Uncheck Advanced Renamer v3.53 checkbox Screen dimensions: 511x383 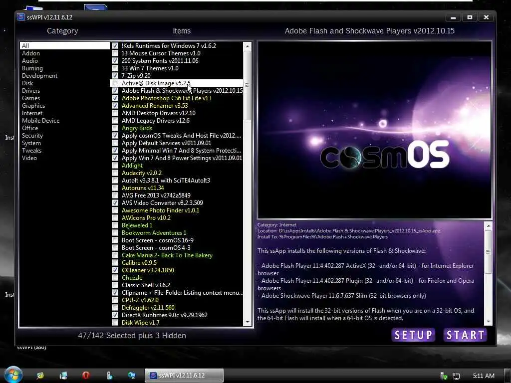[x=115, y=106]
